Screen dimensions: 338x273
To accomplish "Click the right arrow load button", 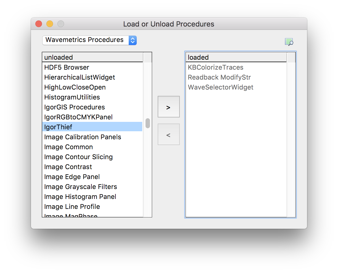I will click(168, 107).
